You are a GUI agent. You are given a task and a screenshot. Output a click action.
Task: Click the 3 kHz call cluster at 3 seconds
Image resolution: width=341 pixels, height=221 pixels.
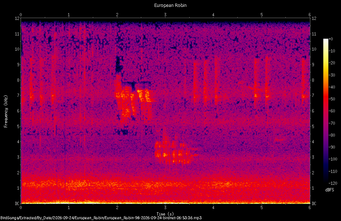click(x=174, y=152)
